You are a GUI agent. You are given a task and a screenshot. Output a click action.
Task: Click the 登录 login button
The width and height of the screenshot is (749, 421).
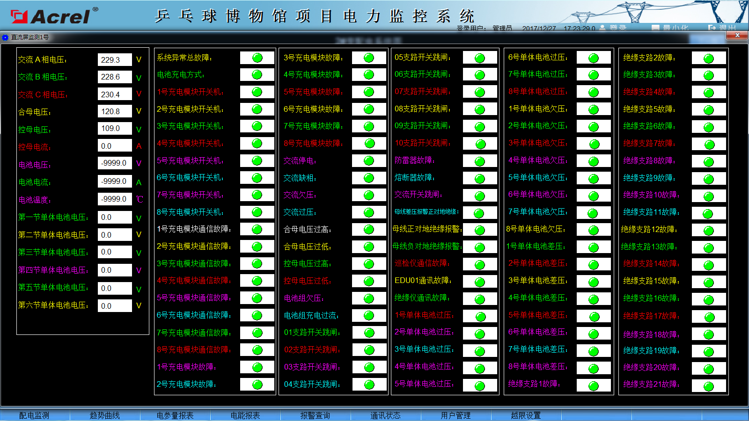613,28
